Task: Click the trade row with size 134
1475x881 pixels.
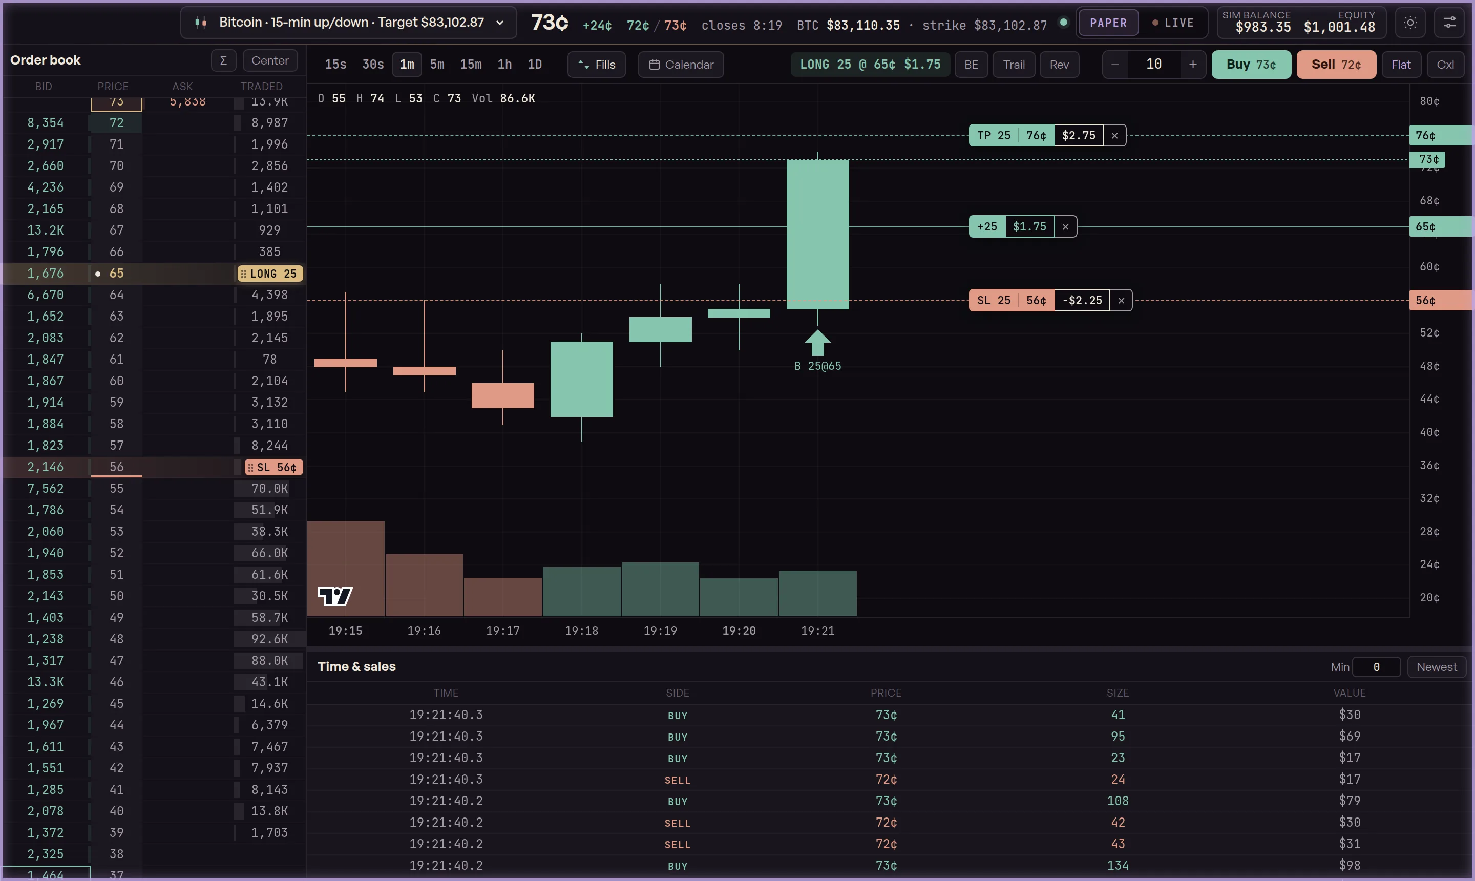Action: 889,866
